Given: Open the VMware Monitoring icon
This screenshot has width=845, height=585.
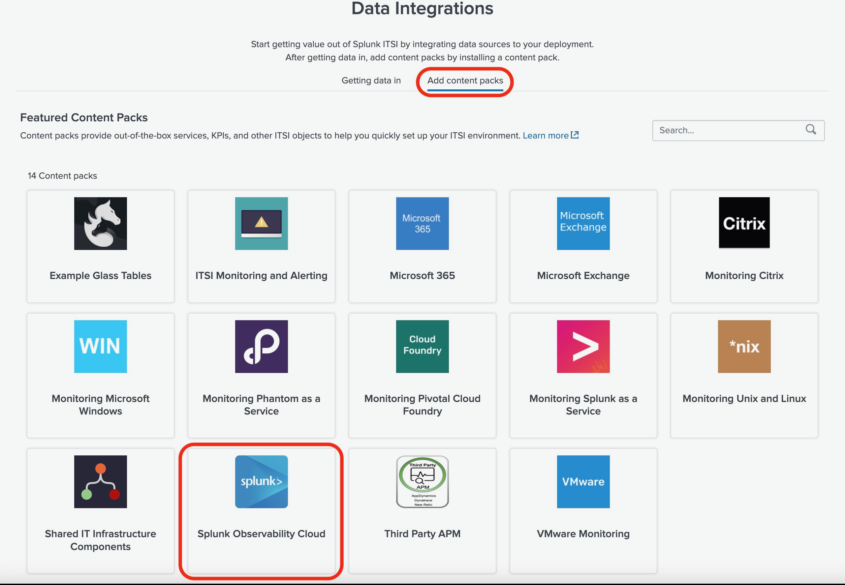Looking at the screenshot, I should tap(583, 481).
